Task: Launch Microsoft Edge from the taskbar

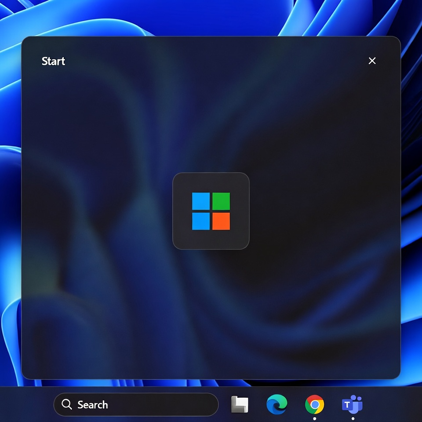Action: [x=277, y=404]
